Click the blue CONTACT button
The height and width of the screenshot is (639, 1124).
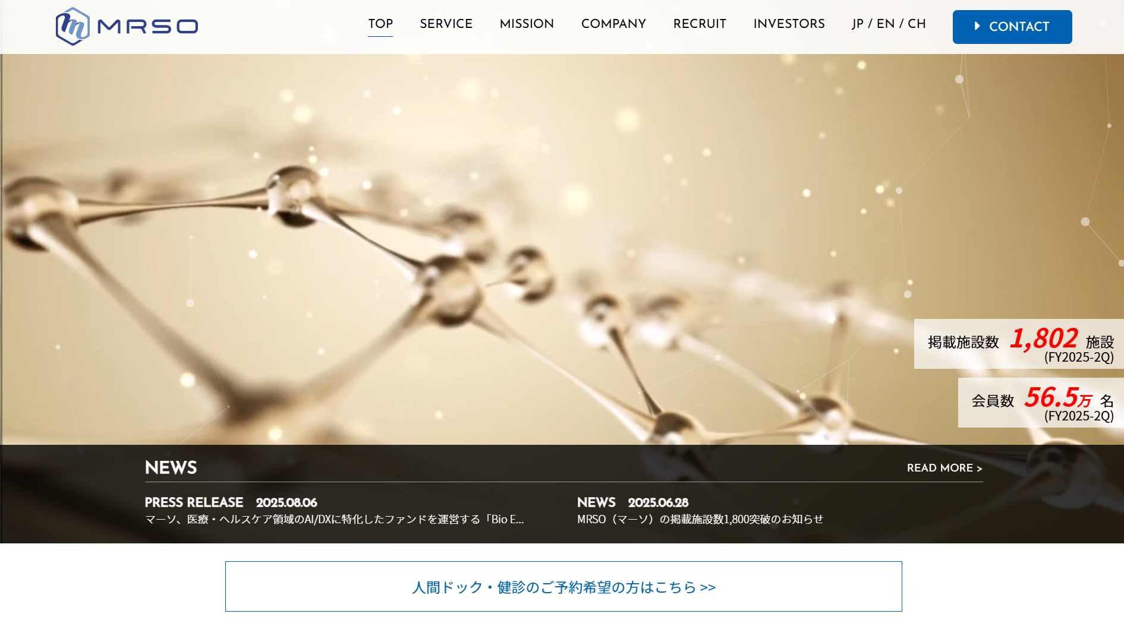tap(1012, 27)
